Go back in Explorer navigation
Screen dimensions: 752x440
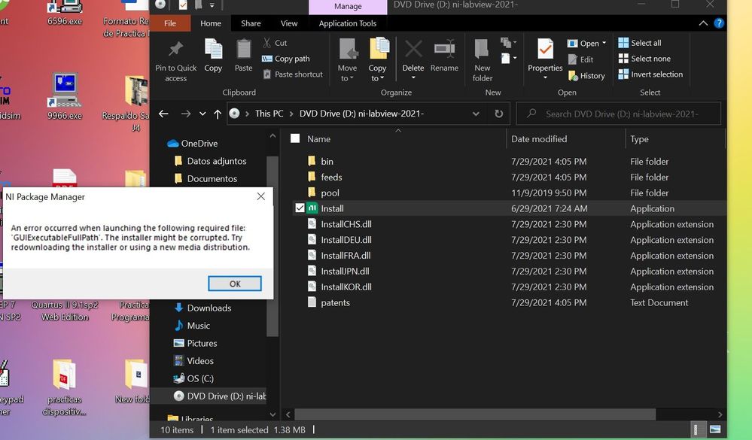[163, 114]
